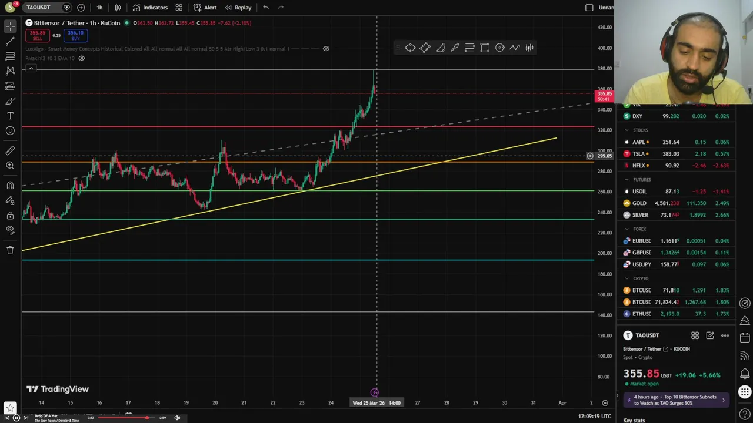The width and height of the screenshot is (753, 423).
Task: Toggle visibility of PMax indicator
Action: point(82,58)
